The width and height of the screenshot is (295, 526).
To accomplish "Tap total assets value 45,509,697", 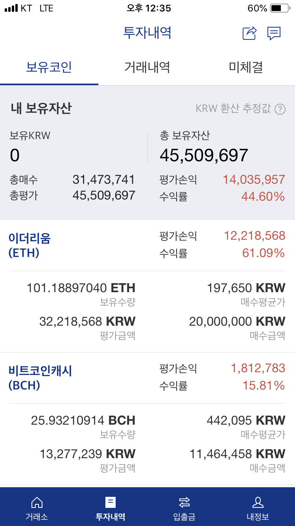I will pos(204,155).
